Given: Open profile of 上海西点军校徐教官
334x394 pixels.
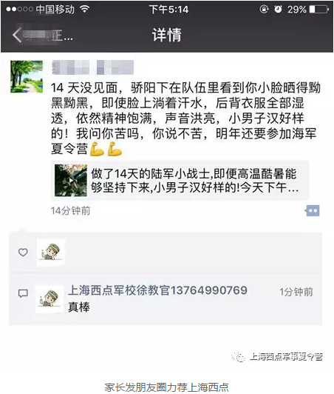Looking at the screenshot, I should click(x=157, y=290).
